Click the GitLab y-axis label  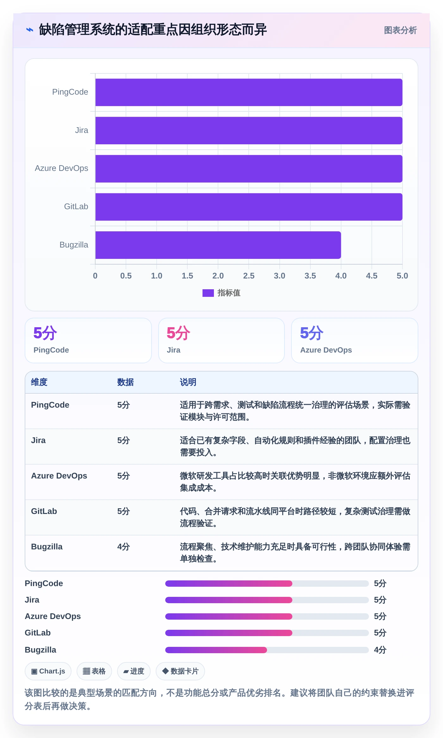click(x=76, y=207)
